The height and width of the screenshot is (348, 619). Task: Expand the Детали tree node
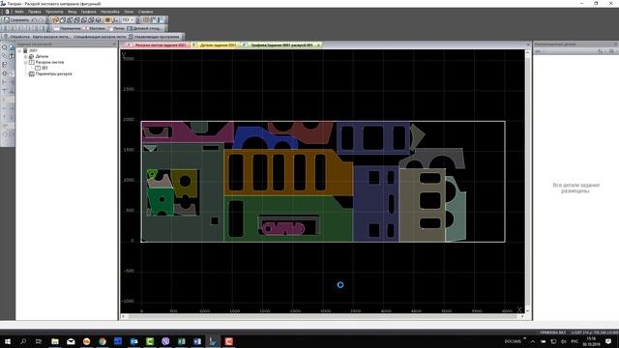coord(26,56)
